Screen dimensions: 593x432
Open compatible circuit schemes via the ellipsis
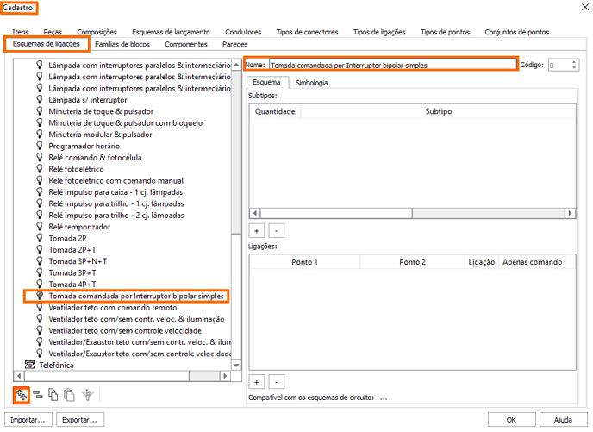pyautogui.click(x=383, y=398)
